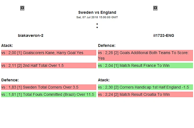The width and height of the screenshot is (194, 128).
Task: Click the broken image icon above biakaveron-2
Action: [x=22, y=8]
